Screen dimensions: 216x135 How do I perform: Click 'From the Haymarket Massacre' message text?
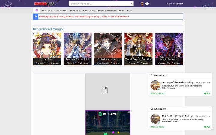[182, 120]
